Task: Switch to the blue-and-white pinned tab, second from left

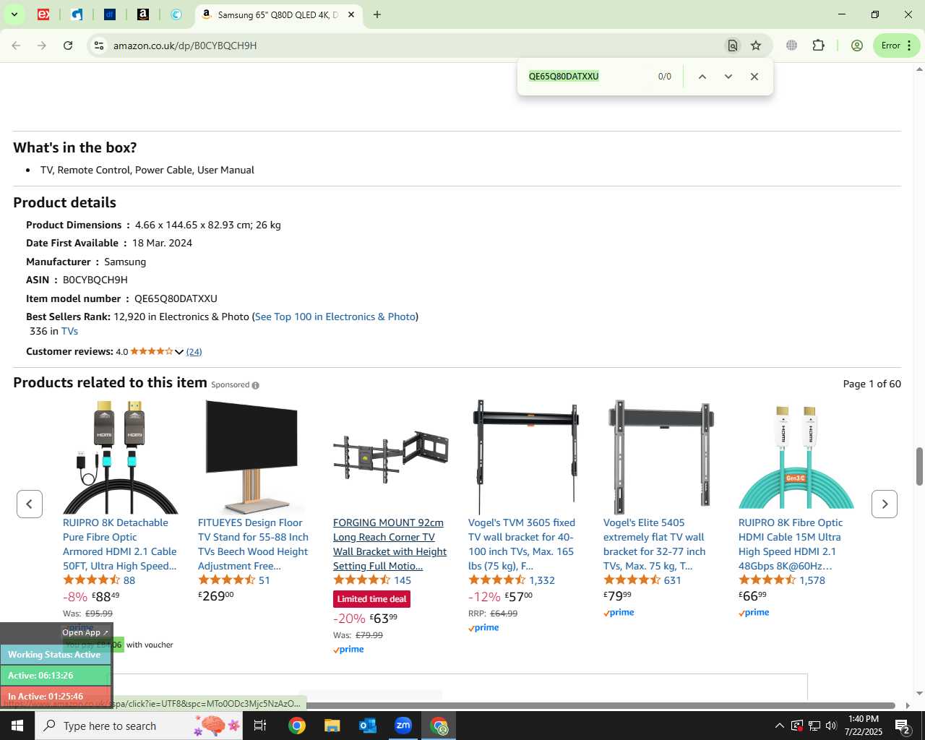Action: [77, 14]
